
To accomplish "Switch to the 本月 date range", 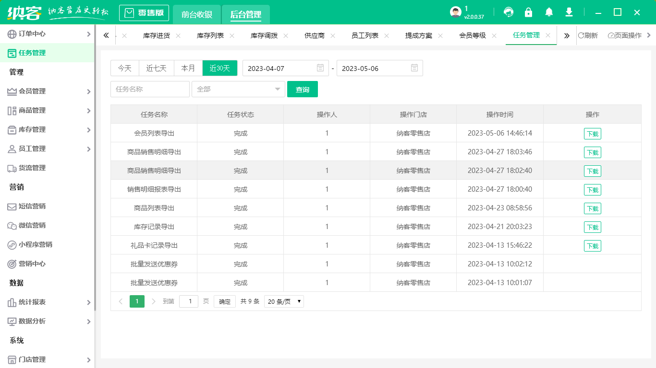I will tap(188, 68).
